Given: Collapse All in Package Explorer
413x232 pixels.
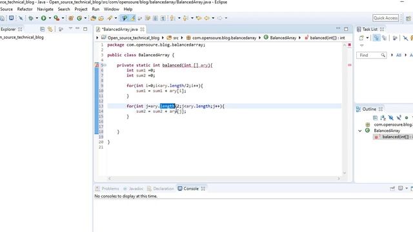Looking at the screenshot, I should coord(43,29).
